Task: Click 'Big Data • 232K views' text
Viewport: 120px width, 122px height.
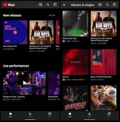Action: click(x=12, y=99)
